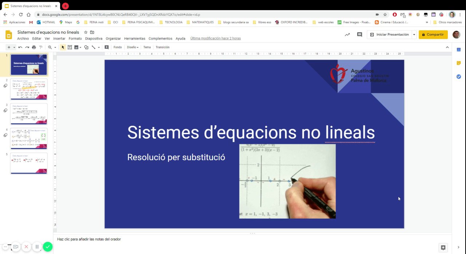Image resolution: width=466 pixels, height=254 pixels.
Task: Pause the screen recording
Action: pos(37,247)
